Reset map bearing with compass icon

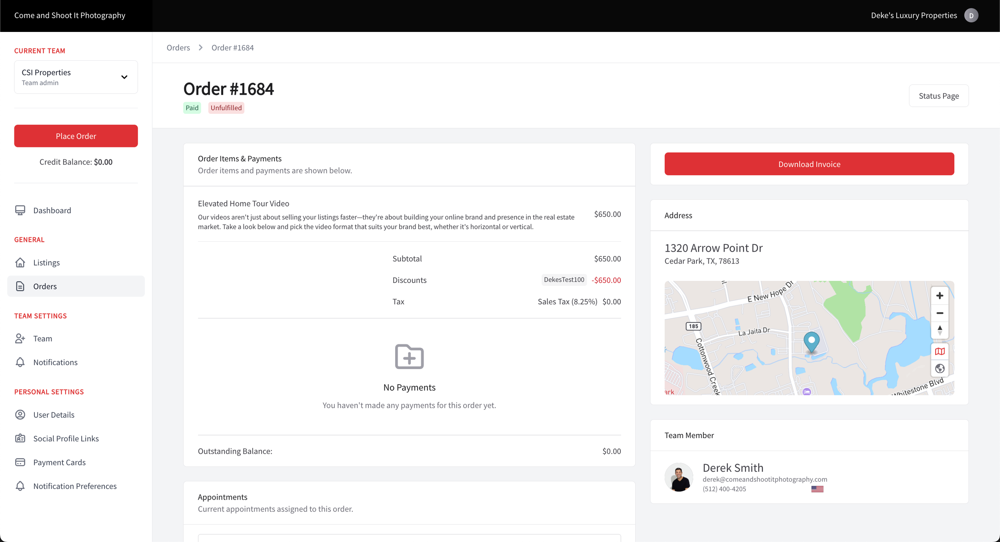tap(939, 330)
